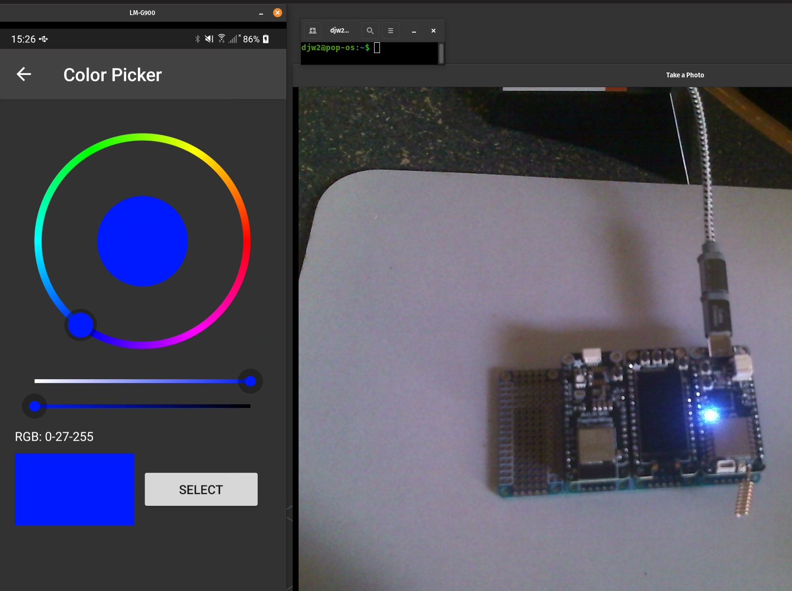This screenshot has width=792, height=591.
Task: Tap the Bluetooth icon in phone status bar
Action: coord(197,39)
